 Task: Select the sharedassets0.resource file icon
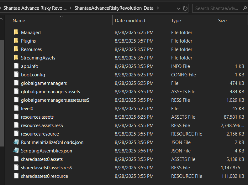[16, 176]
